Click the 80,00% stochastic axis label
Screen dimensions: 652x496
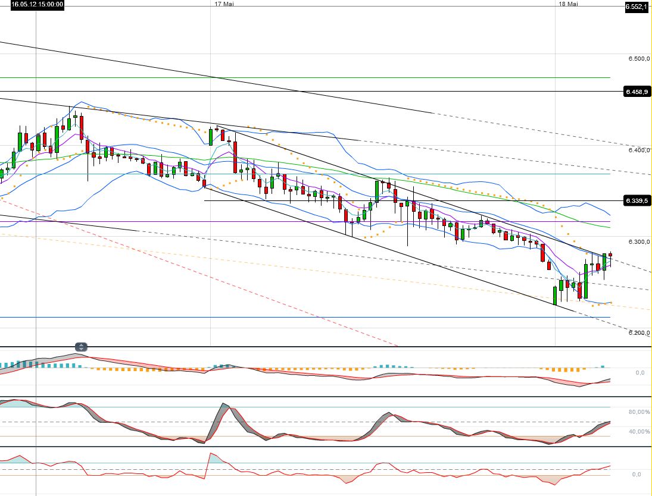pos(639,412)
